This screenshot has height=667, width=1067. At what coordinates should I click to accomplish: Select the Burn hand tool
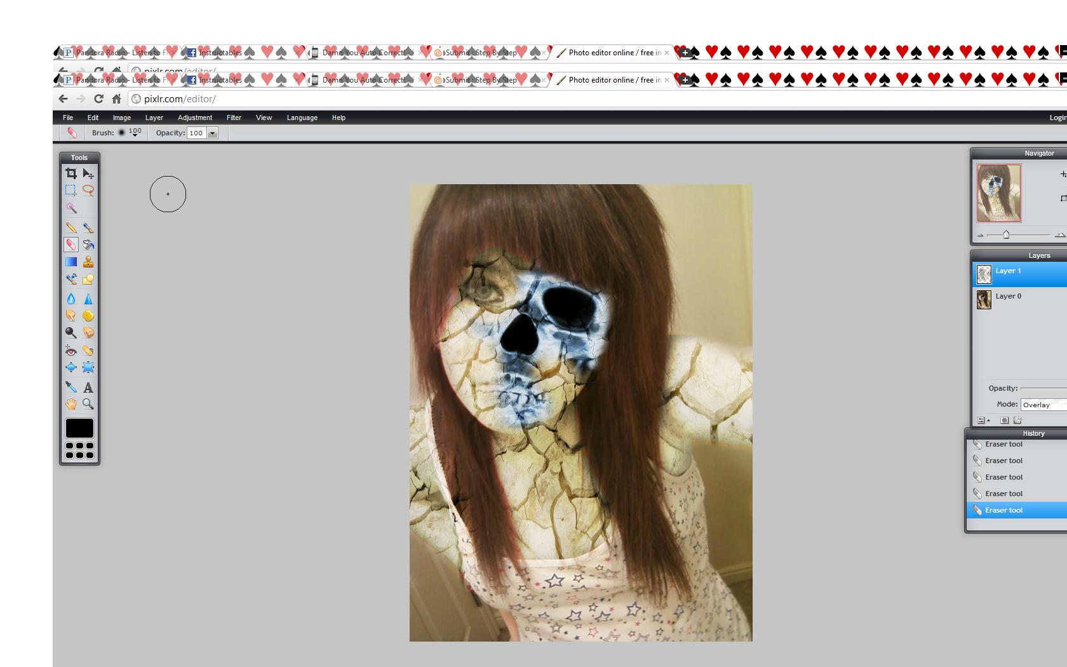coord(88,332)
